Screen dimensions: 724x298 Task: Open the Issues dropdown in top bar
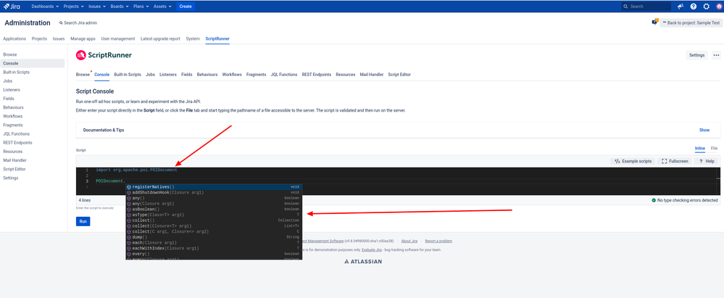97,7
